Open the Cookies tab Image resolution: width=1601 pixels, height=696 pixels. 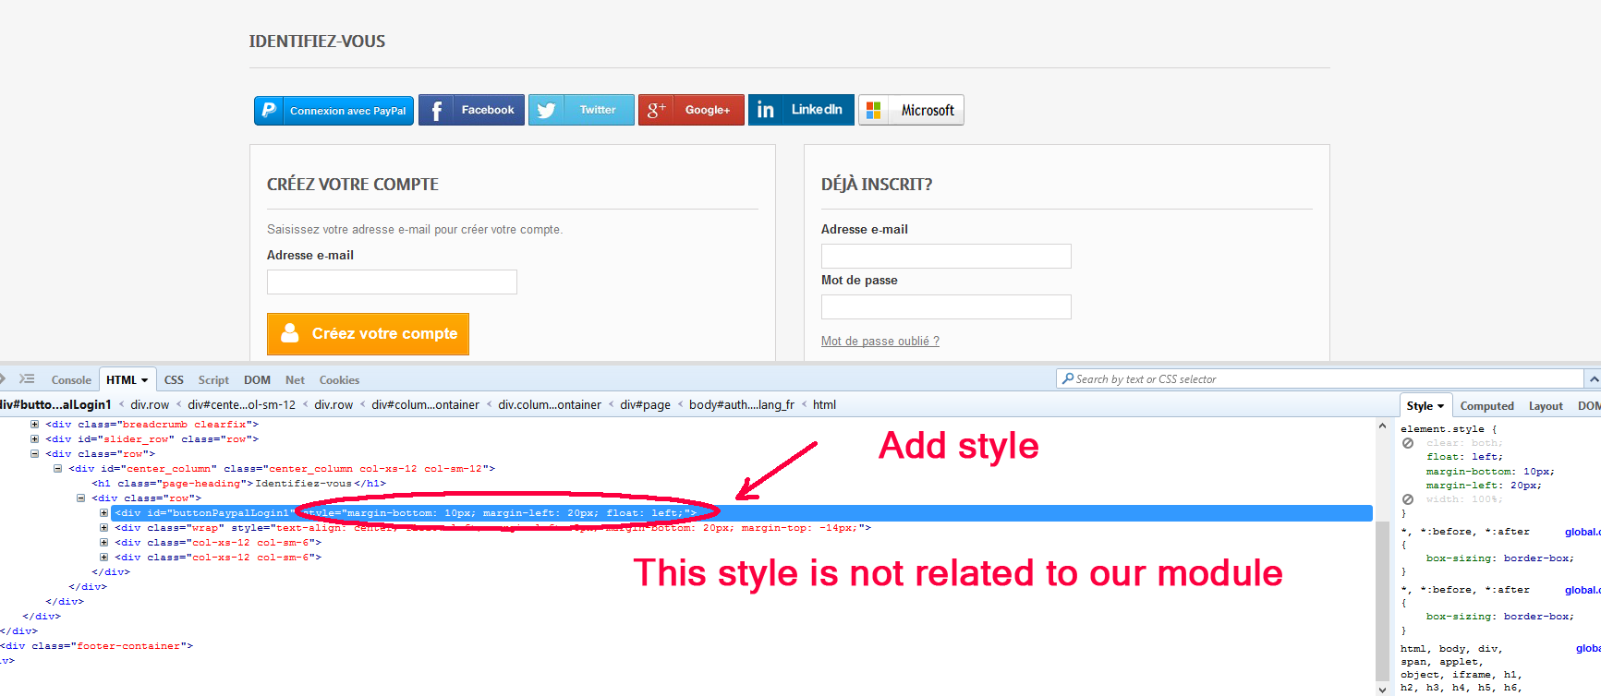pos(339,380)
